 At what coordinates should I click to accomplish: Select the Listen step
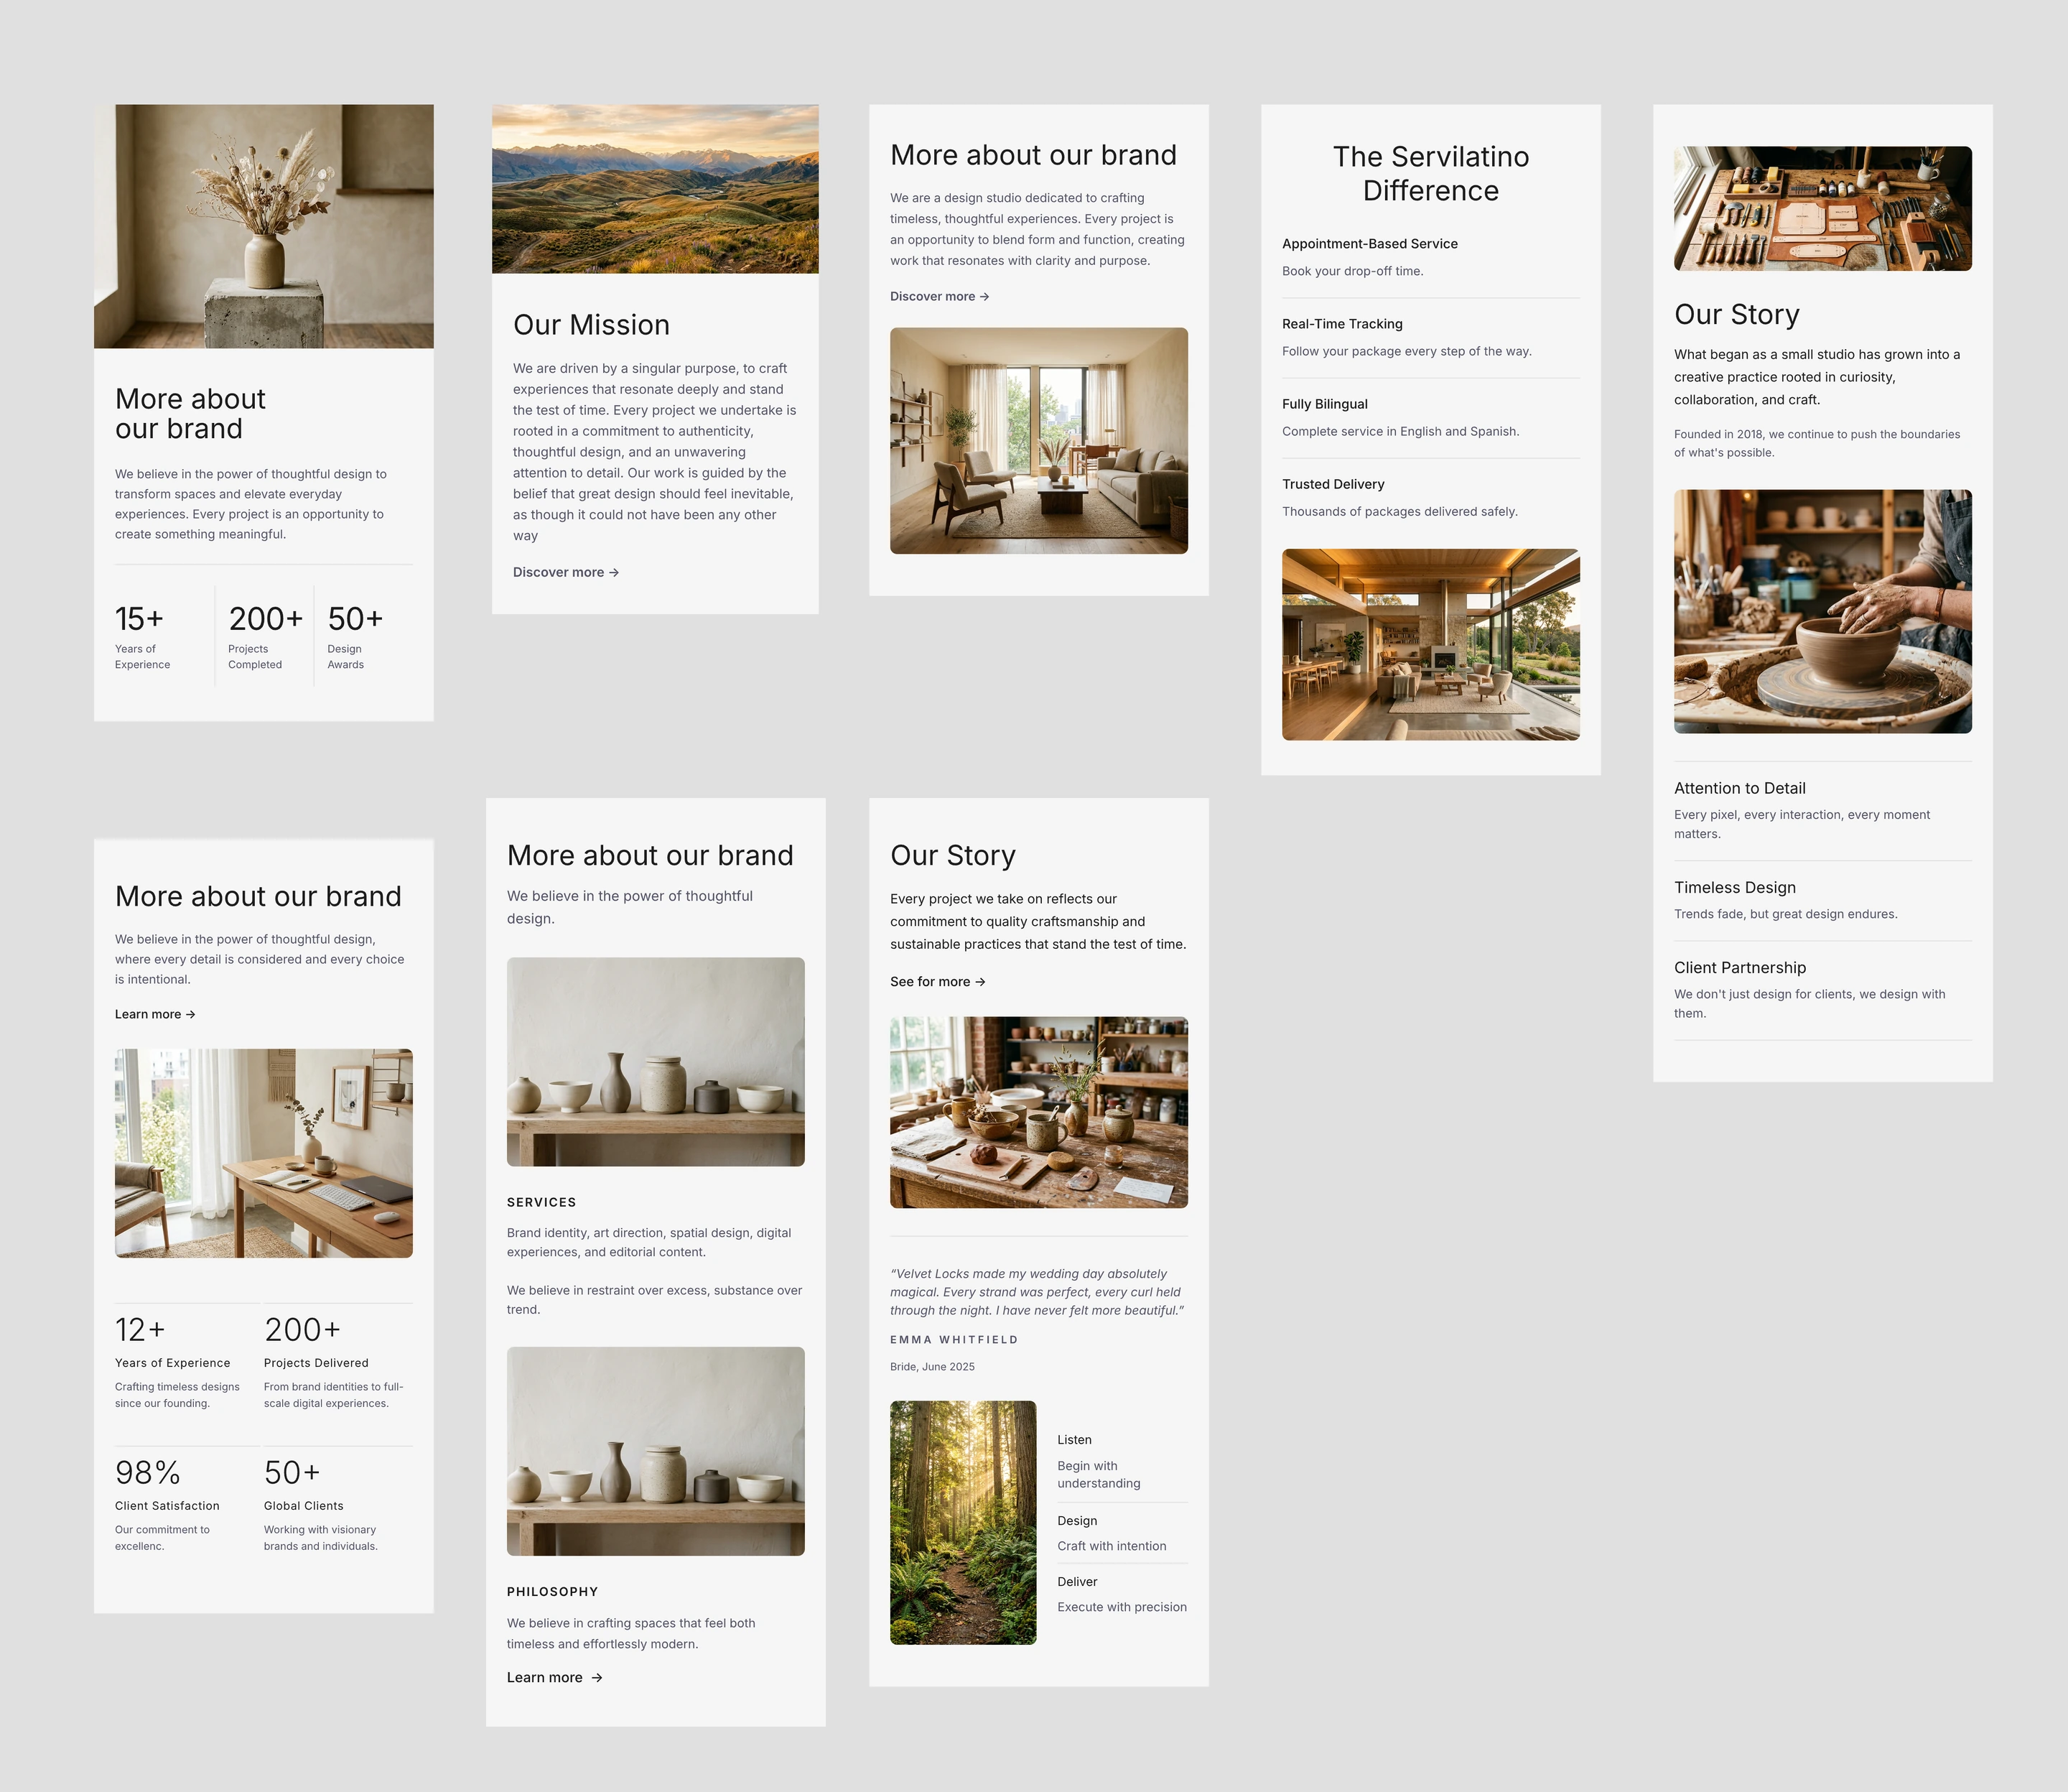pyautogui.click(x=1122, y=1461)
